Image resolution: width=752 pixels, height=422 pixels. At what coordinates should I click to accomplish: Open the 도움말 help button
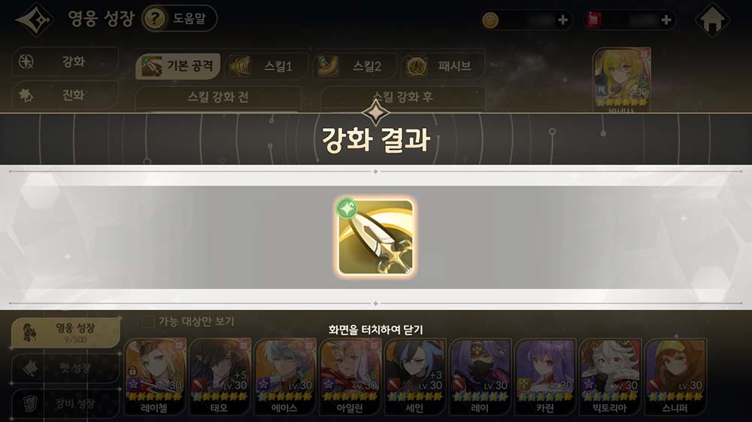click(180, 19)
